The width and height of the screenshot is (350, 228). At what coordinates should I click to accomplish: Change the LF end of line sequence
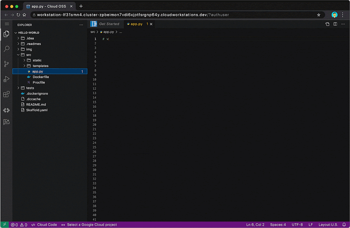pyautogui.click(x=310, y=225)
